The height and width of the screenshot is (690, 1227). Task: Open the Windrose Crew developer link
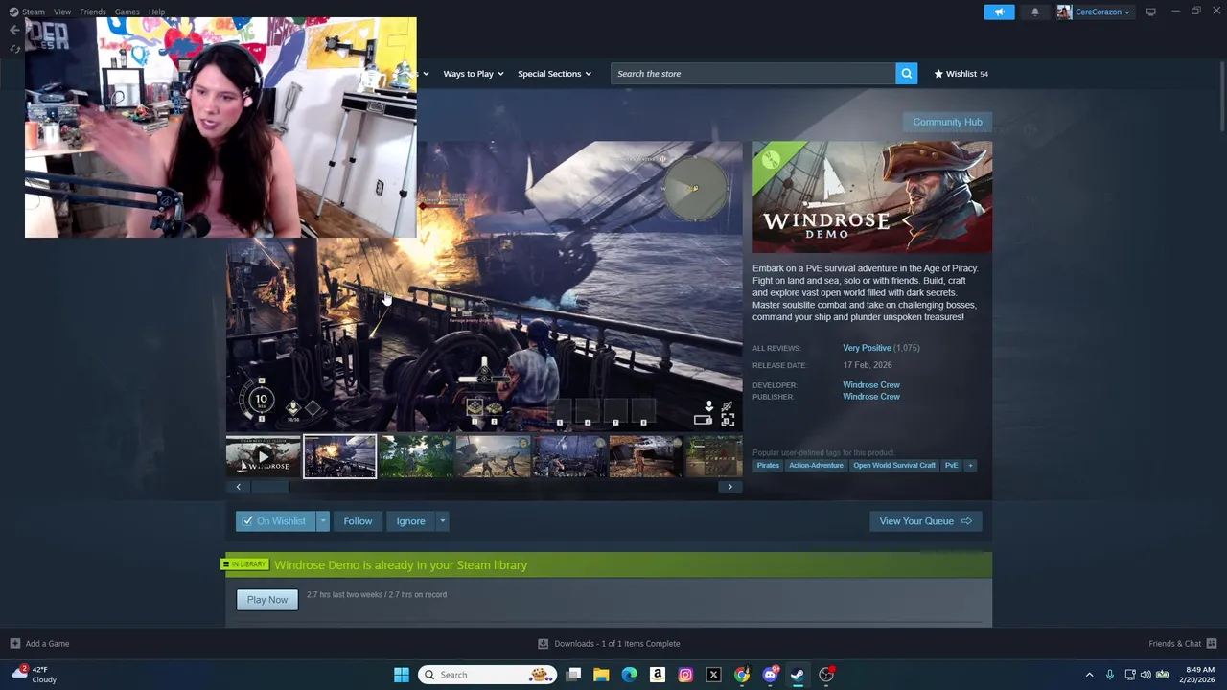871,384
